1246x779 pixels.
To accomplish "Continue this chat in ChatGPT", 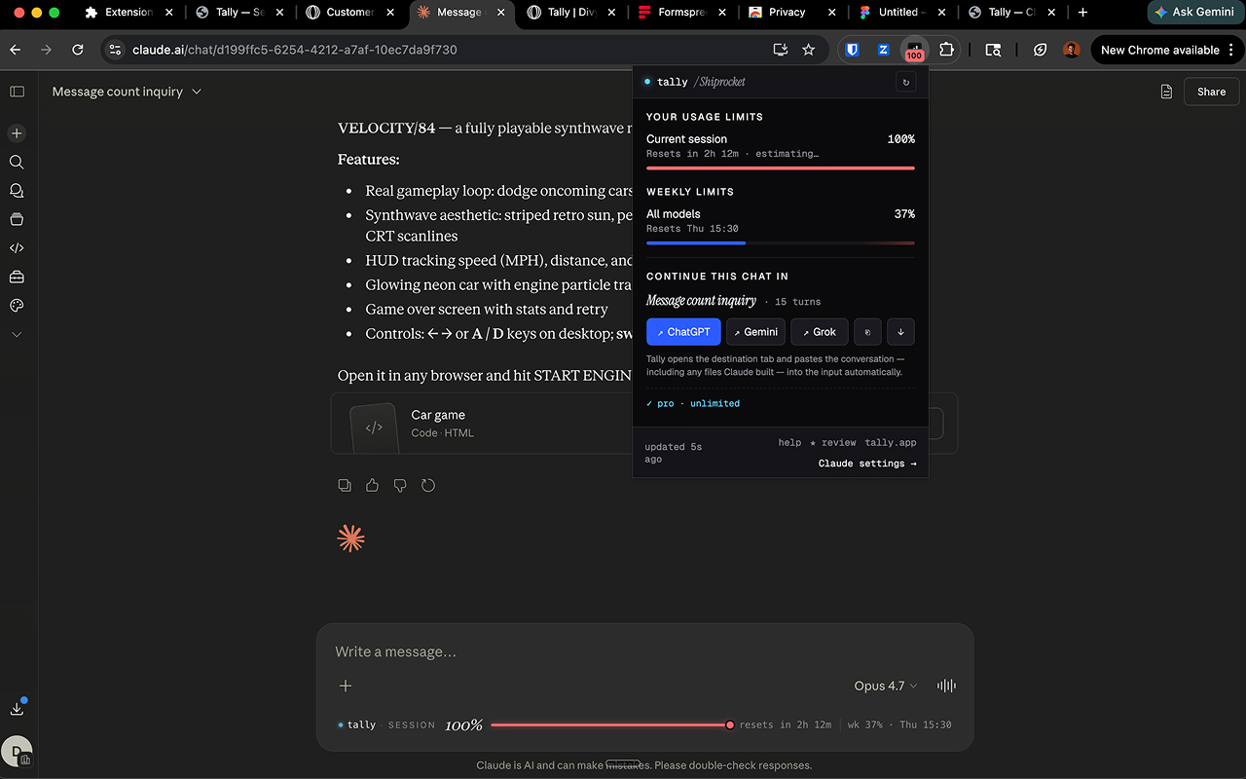I will 684,332.
